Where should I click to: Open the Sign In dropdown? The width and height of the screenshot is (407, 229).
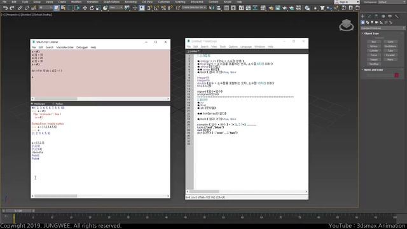(347, 2)
